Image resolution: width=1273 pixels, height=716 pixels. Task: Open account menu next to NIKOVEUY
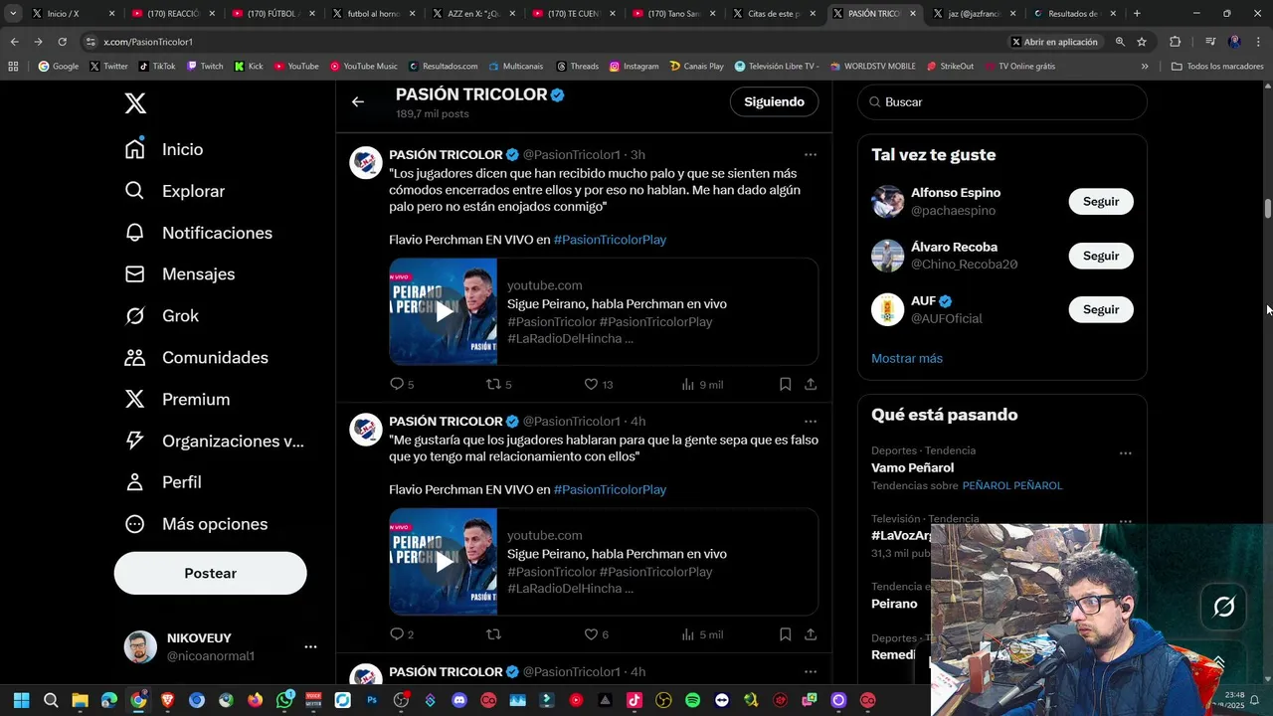(x=310, y=646)
